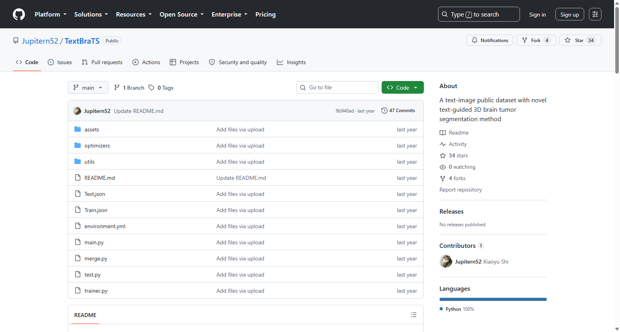This screenshot has width=620, height=332.
Task: Click the file icon beside trainer.py
Action: 78,291
